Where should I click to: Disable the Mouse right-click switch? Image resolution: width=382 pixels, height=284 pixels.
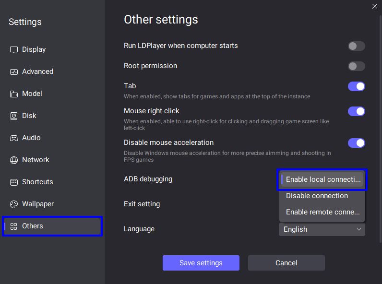pyautogui.click(x=357, y=111)
